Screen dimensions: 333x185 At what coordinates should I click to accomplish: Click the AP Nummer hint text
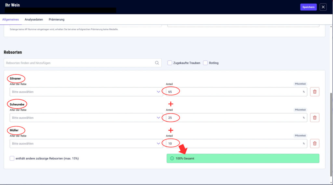tap(64, 29)
